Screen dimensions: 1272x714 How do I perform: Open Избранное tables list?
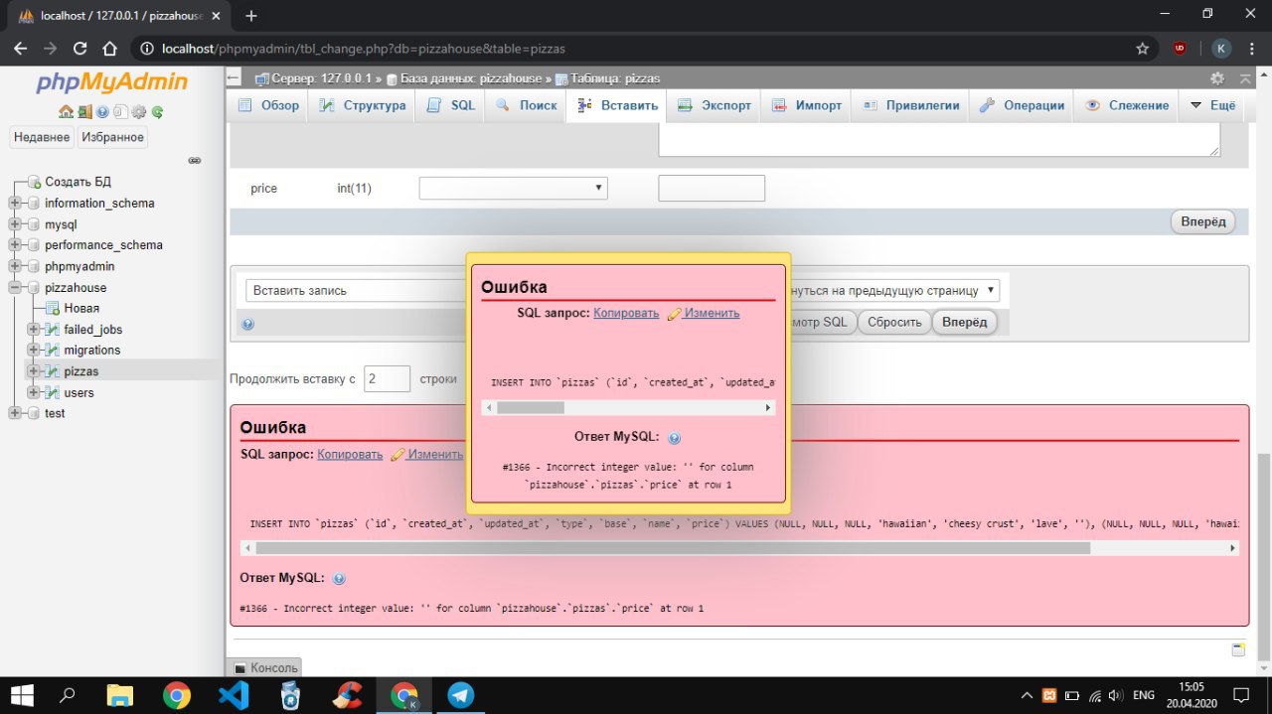[x=112, y=137]
